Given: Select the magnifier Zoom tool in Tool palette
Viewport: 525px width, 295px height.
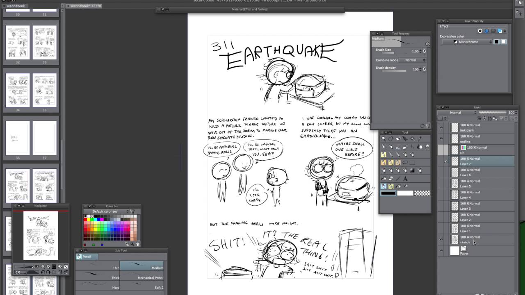Looking at the screenshot, I should coord(383,138).
